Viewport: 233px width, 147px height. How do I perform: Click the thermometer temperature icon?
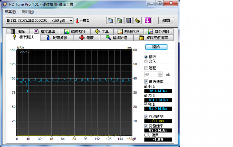[x=77, y=21]
